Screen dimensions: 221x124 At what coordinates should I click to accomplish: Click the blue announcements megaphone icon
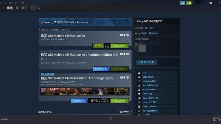point(182,3)
